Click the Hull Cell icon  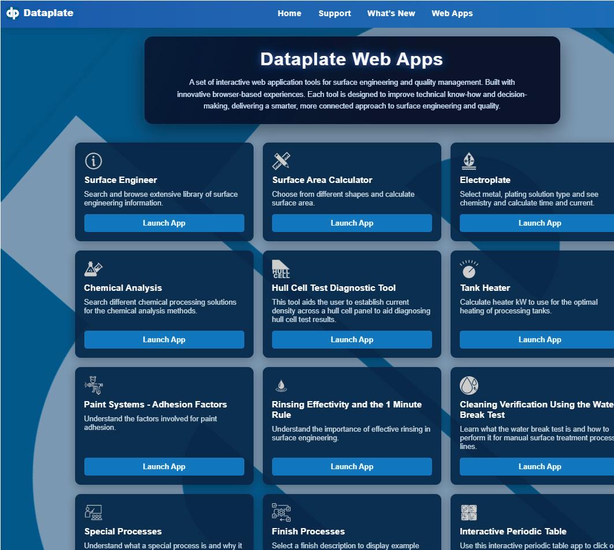pyautogui.click(x=281, y=269)
